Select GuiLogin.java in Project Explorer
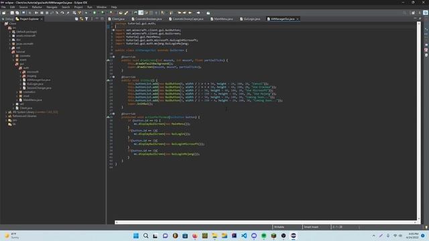Screen dimensions: 429x241 33,84
